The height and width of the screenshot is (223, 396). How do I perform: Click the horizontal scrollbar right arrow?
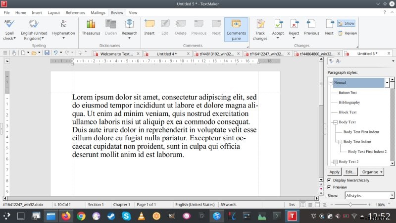316,198
